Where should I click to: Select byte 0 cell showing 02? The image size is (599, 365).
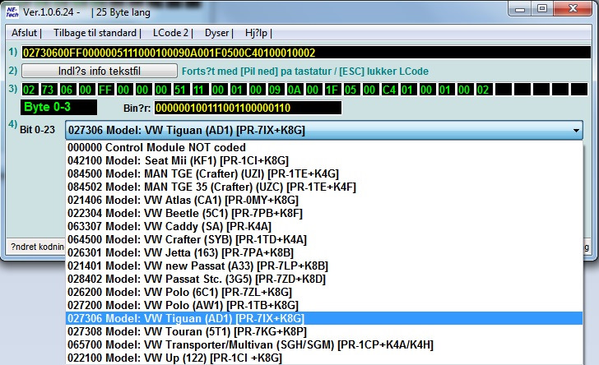[x=29, y=90]
